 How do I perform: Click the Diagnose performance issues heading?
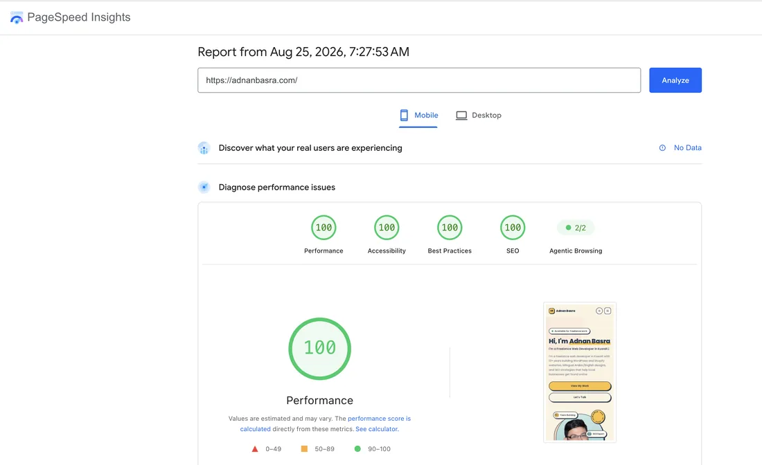276,188
